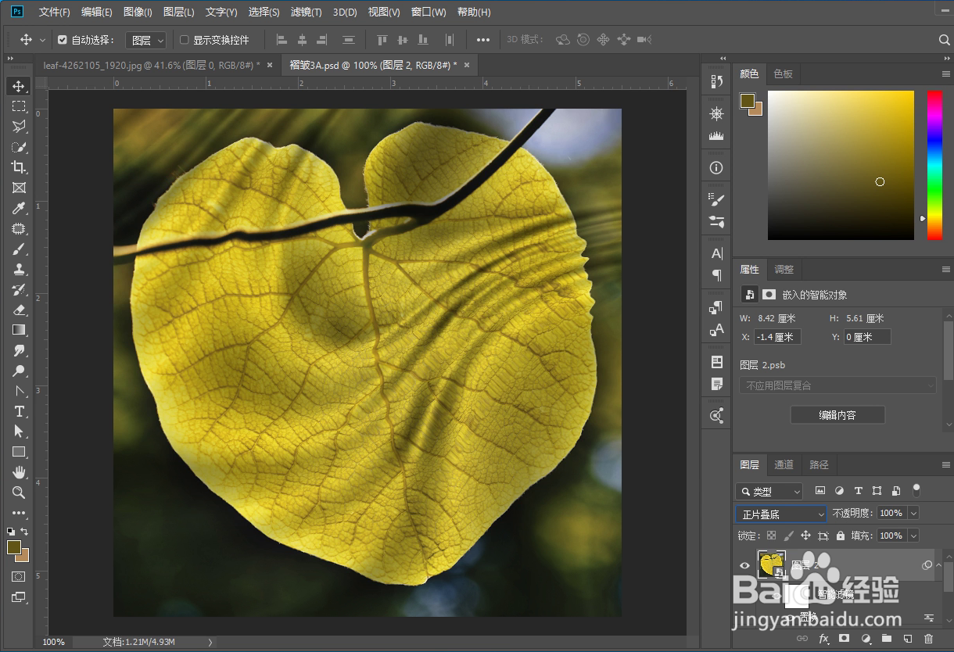Open the Character panel icon
Viewport: 954px width, 652px height.
pos(716,253)
